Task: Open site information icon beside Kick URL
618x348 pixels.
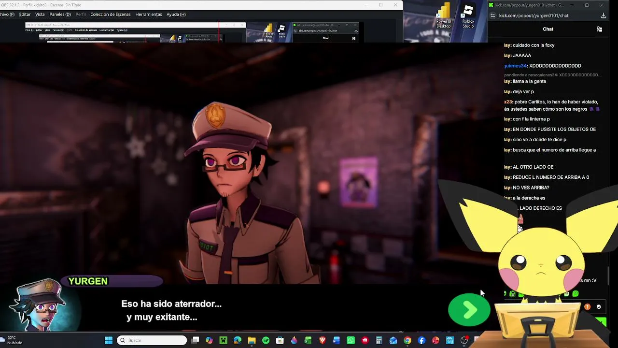Action: pos(492,15)
